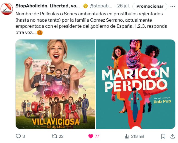The height and width of the screenshot is (143, 178).
Task: View analytics bar chart icon
Action: click(x=127, y=136)
